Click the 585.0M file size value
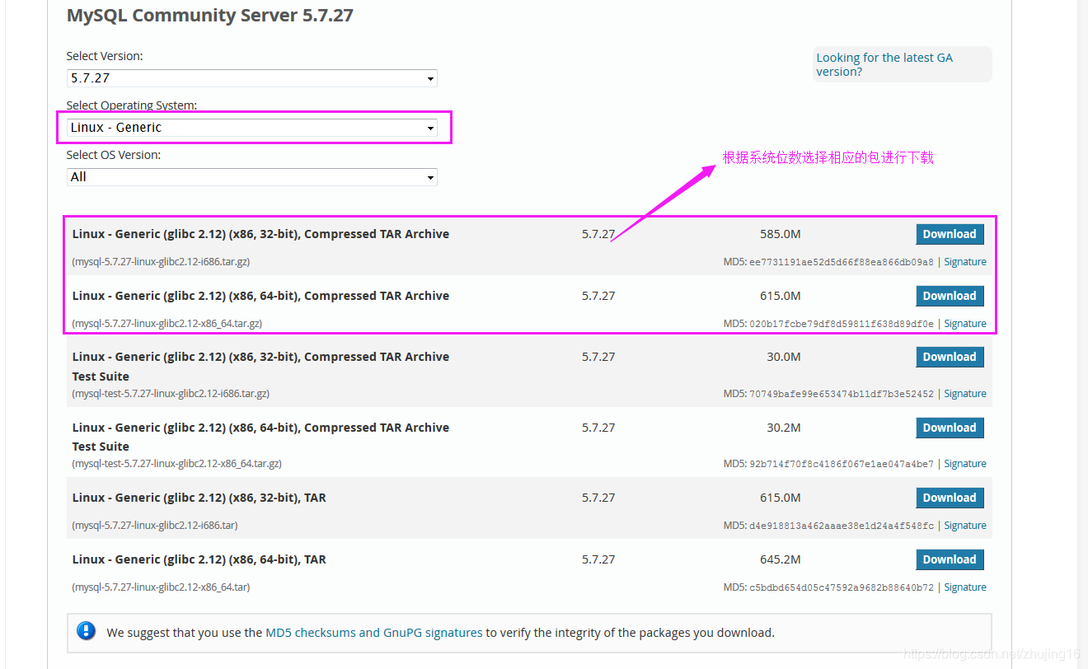The width and height of the screenshot is (1088, 669). pyautogui.click(x=781, y=234)
